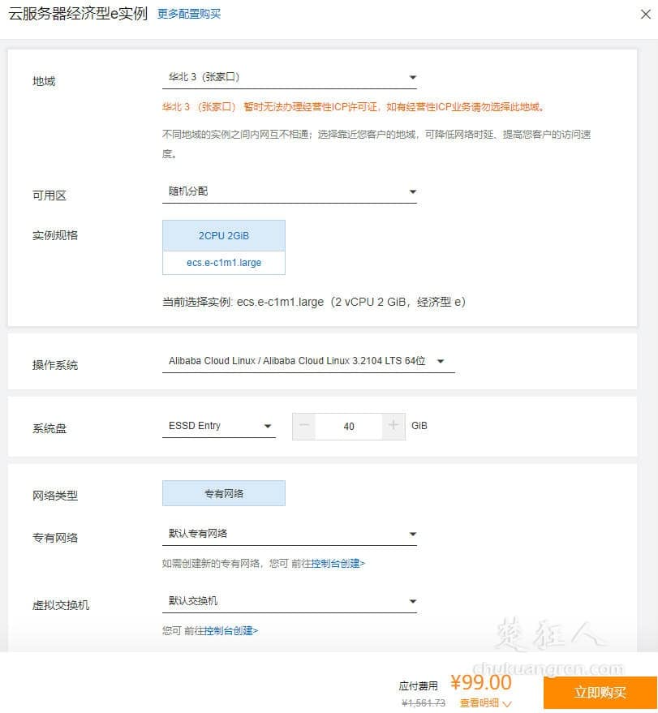
Task: Decrease system disk size with minus stepper
Action: 303,426
